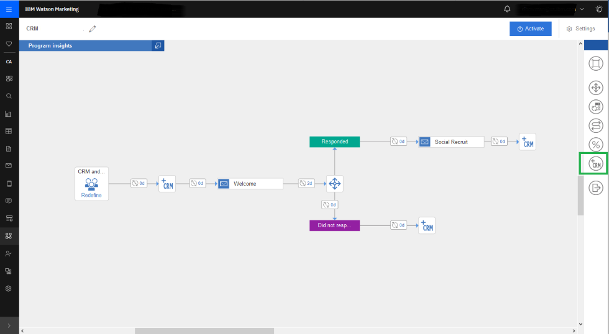The height and width of the screenshot is (334, 609).
Task: Select the 0d wait after start node
Action: (139, 184)
